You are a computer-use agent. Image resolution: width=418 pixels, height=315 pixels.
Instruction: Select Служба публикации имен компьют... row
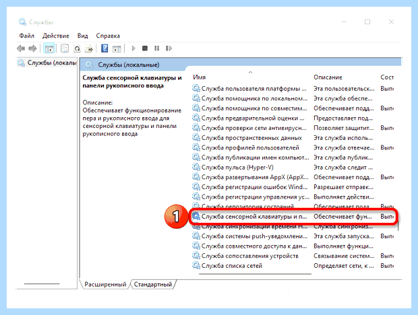coord(293,157)
